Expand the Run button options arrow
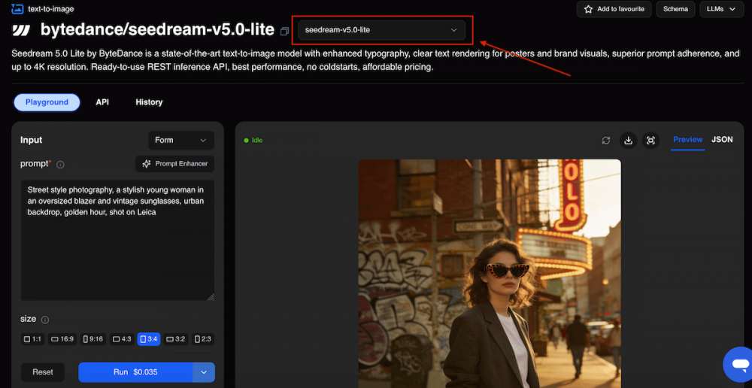This screenshot has width=752, height=388. [x=204, y=372]
